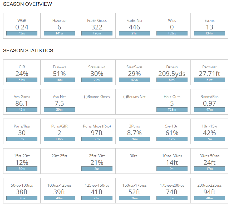
Task: Click the SandSaves 42nd rank bar
Action: pyautogui.click(x=134, y=80)
